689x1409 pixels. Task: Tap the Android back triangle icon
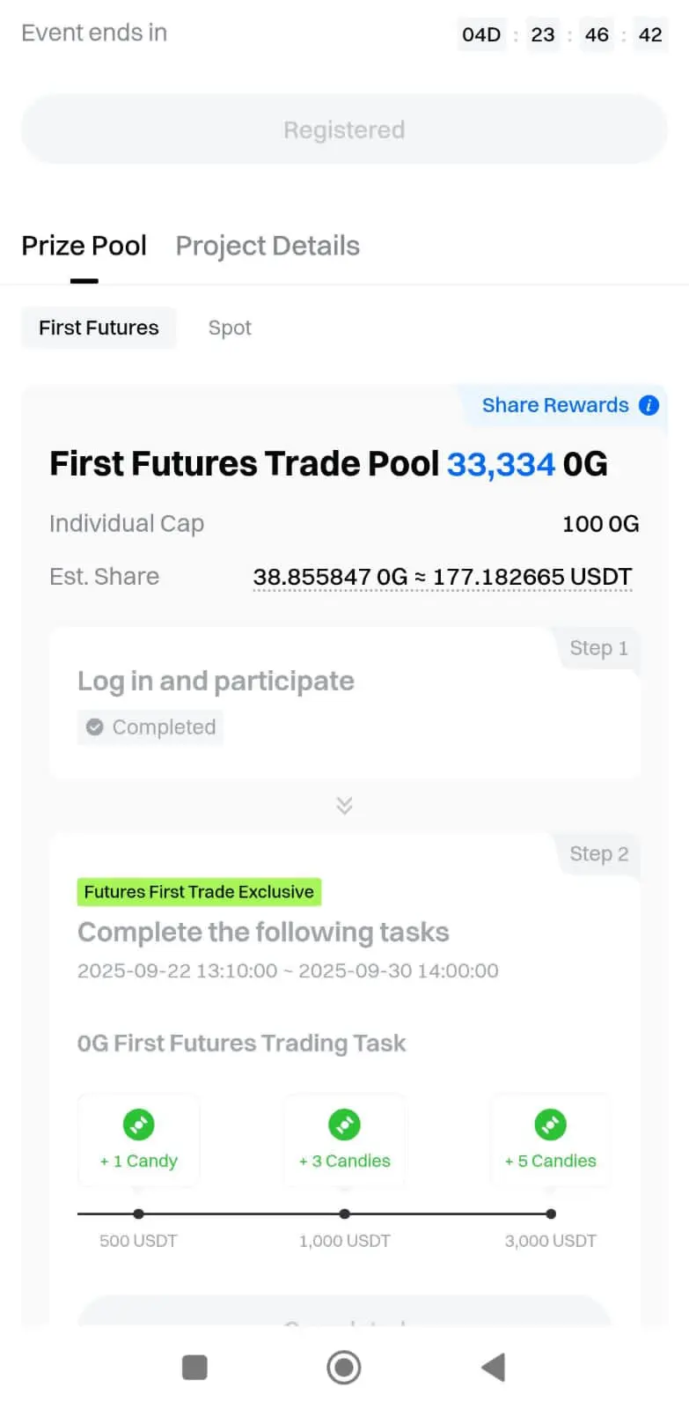[494, 1368]
